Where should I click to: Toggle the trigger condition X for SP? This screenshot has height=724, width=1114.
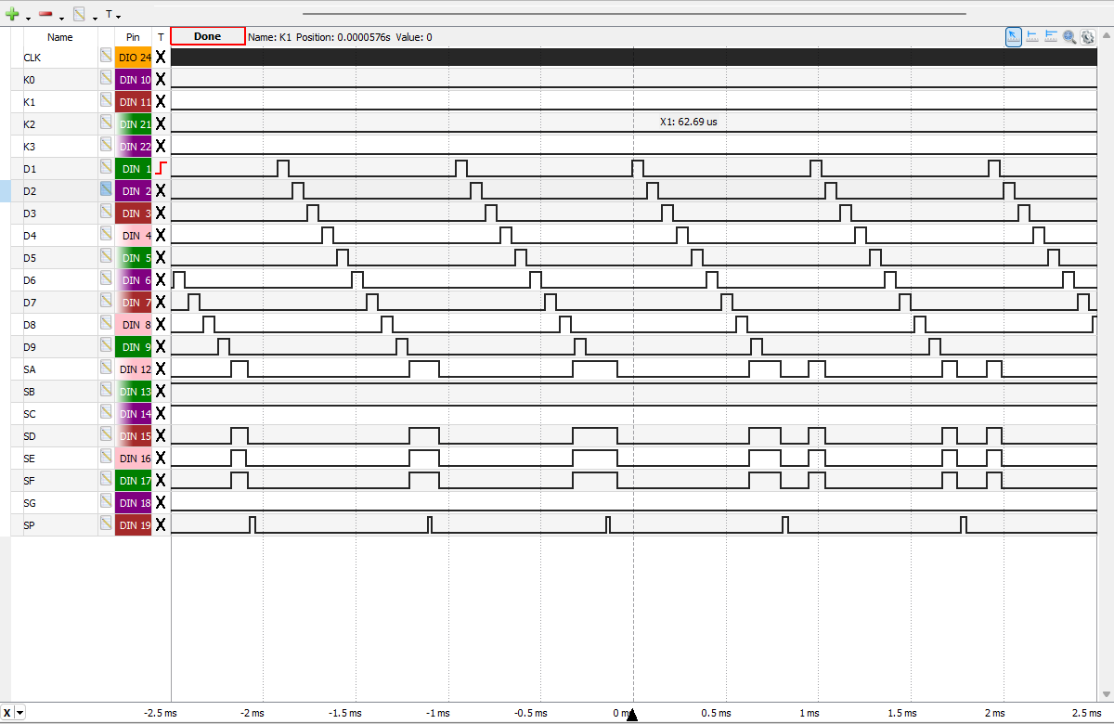[x=161, y=525]
